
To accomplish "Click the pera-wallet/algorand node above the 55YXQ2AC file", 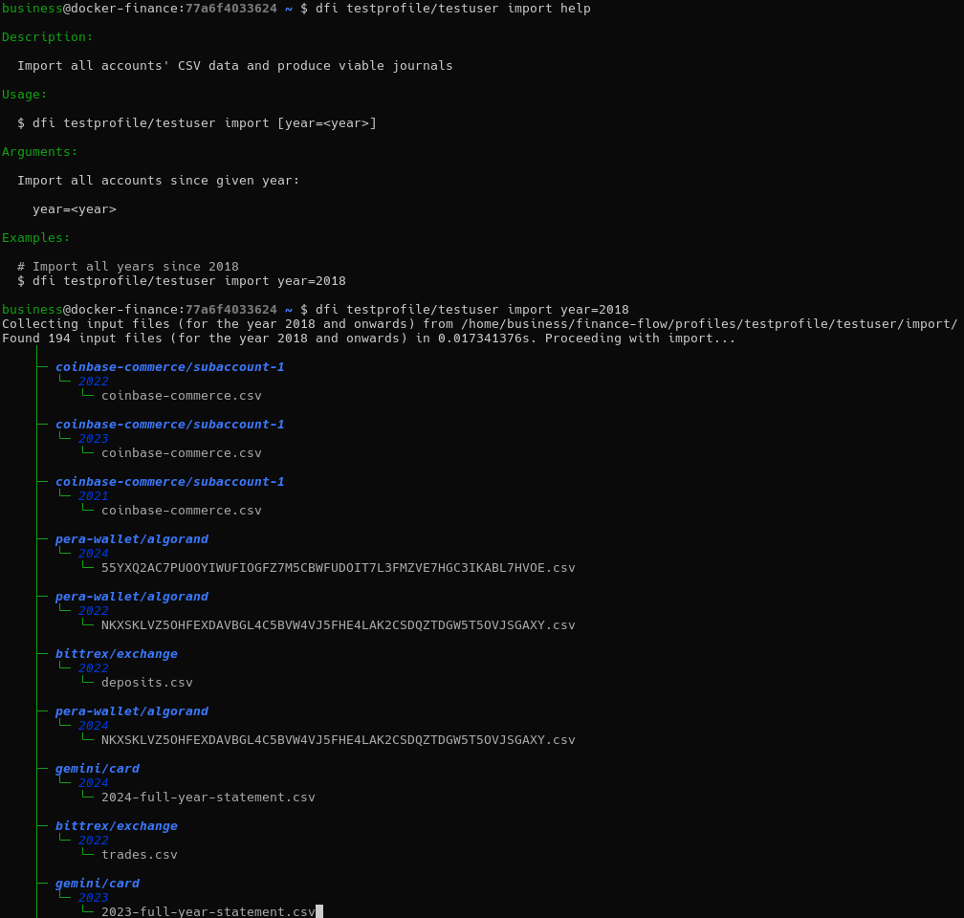I will tap(131, 539).
